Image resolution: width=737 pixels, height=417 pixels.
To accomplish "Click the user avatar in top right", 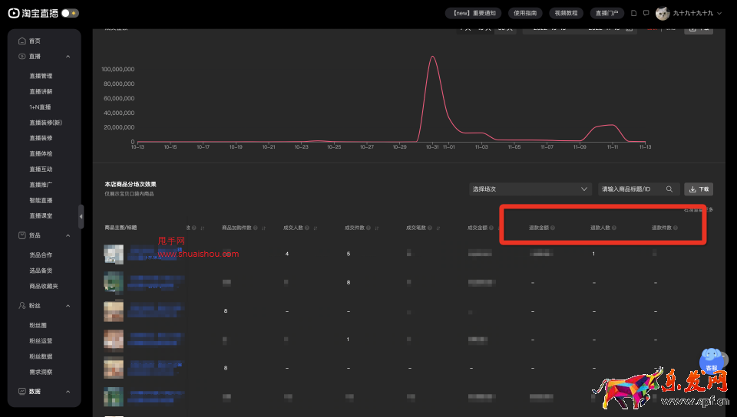I will click(662, 13).
